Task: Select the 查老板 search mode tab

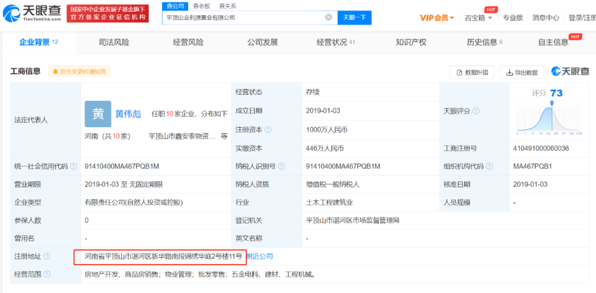Action: [x=201, y=6]
